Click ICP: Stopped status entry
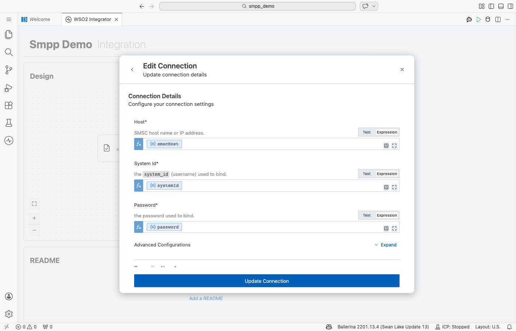 [x=453, y=327]
